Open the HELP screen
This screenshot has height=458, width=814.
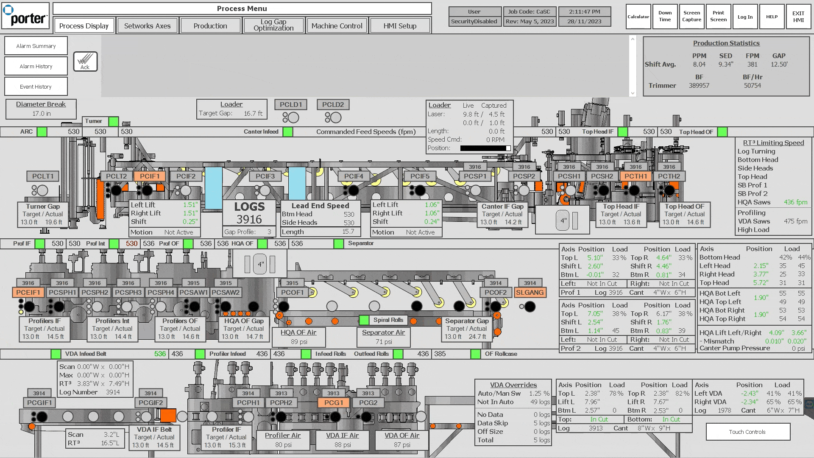point(772,17)
